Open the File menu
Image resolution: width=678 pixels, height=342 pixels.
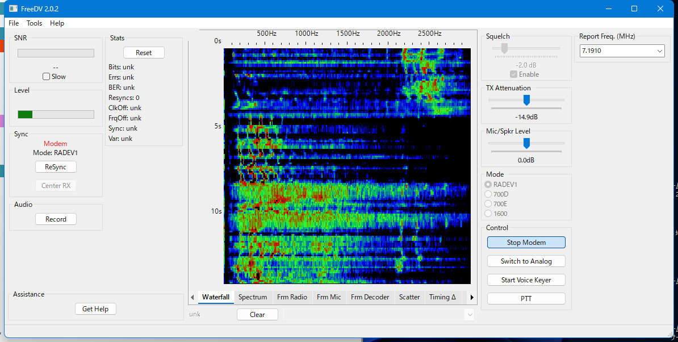pyautogui.click(x=14, y=23)
